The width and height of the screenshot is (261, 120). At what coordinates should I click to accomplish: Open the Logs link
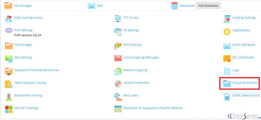pos(236,70)
